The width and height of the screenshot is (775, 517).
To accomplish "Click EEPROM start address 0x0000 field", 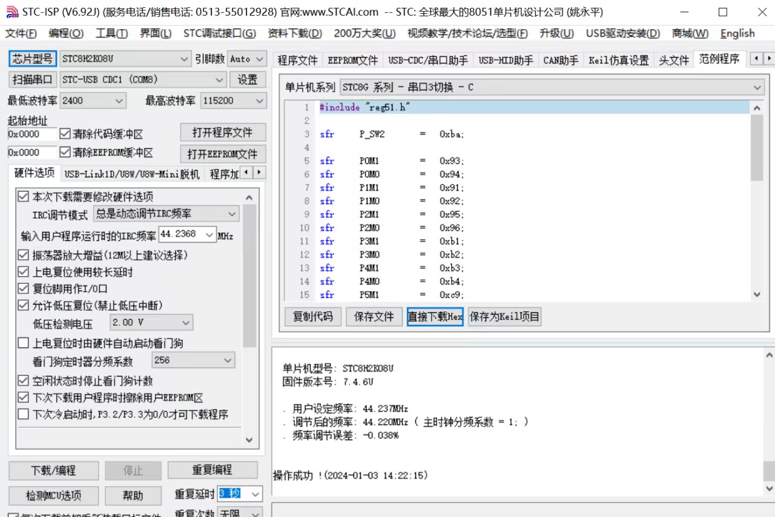I will pos(32,153).
